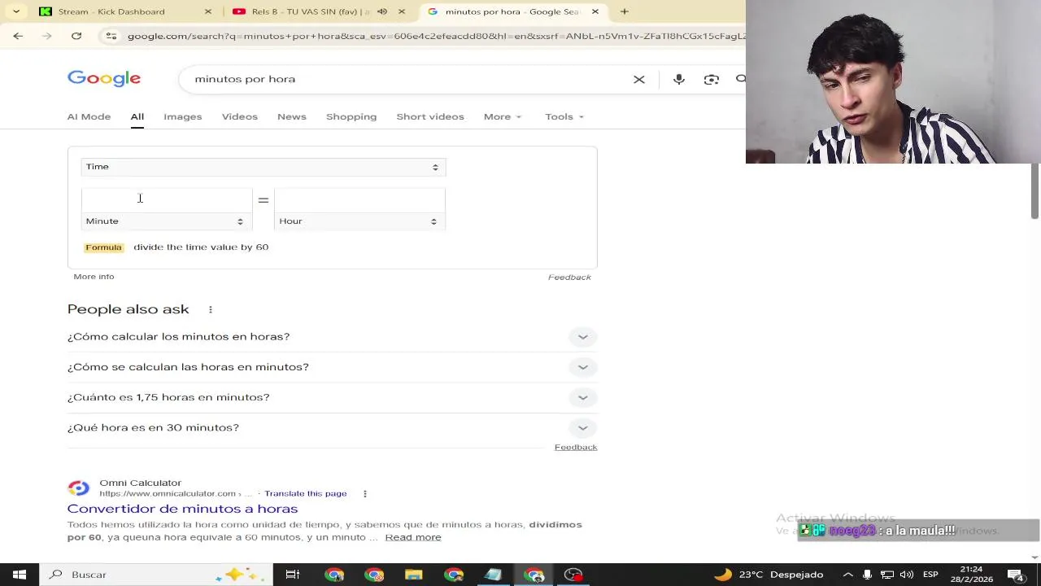This screenshot has width=1041, height=586.
Task: Open People also ask options menu
Action: (211, 309)
